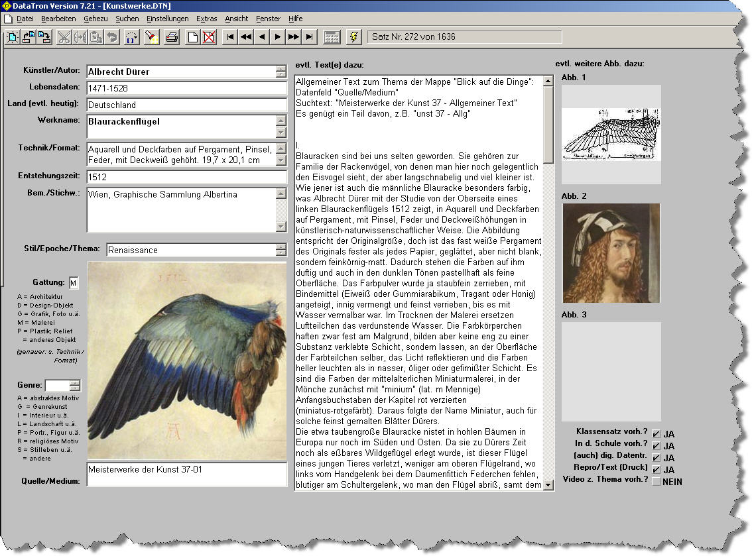
Task: Click Bem./Stichw. field scroll up arrow
Action: (x=281, y=193)
